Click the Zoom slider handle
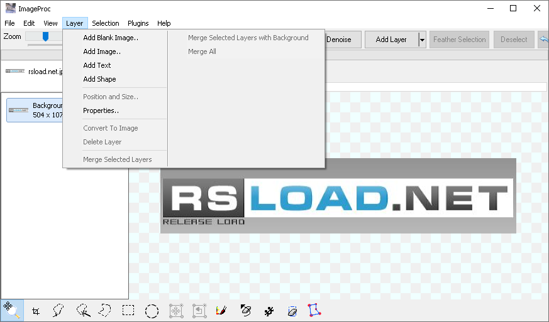The image size is (549, 322). tap(45, 36)
